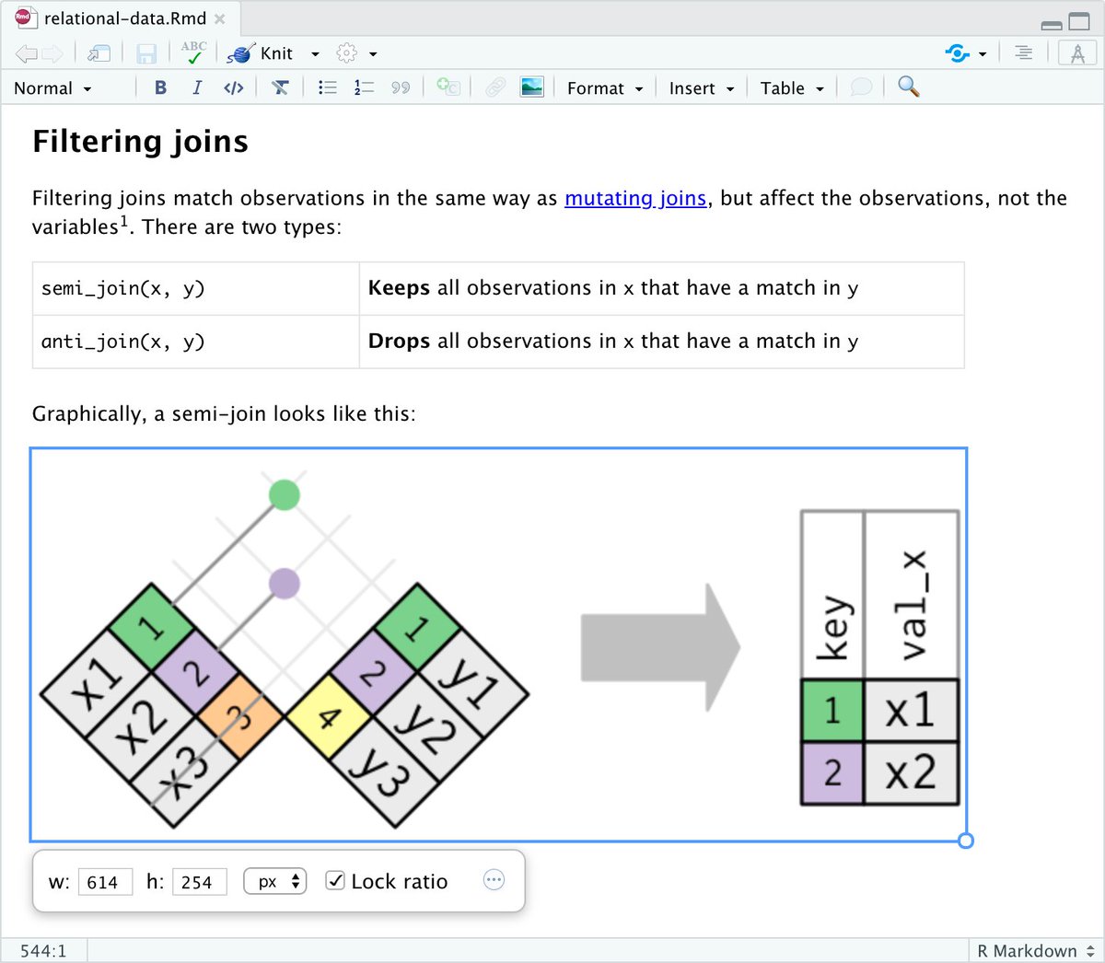Go forward to next source location

tap(52, 54)
